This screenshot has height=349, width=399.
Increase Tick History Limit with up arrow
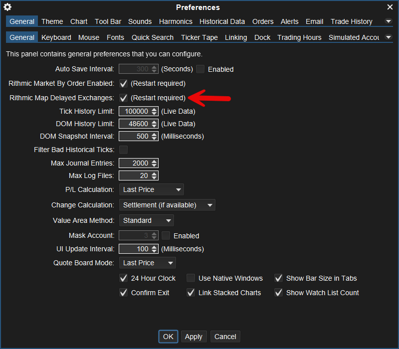[154, 109]
